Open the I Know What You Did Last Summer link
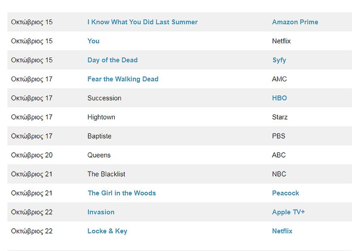 coord(142,22)
